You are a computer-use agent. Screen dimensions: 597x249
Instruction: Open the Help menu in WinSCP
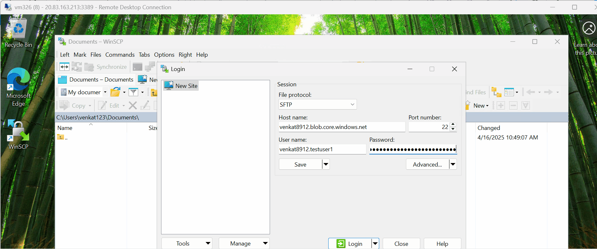point(202,55)
